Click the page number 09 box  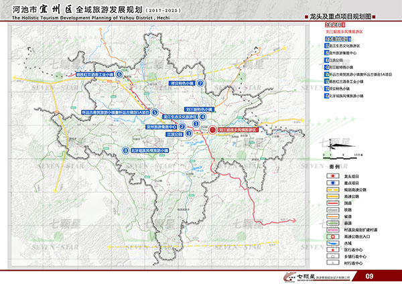click(369, 276)
